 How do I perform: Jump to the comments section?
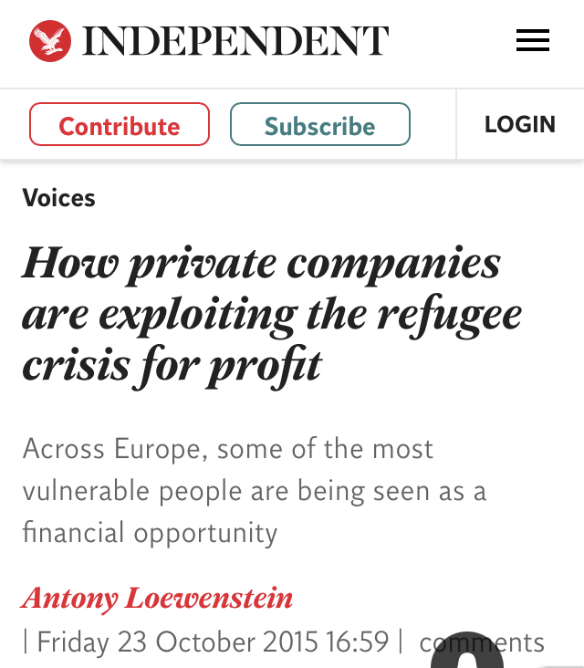[x=482, y=642]
